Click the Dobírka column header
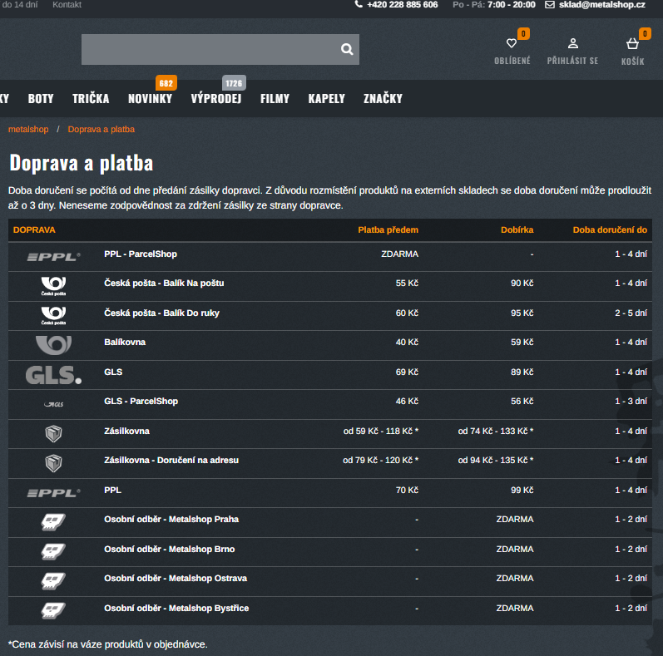 (517, 230)
